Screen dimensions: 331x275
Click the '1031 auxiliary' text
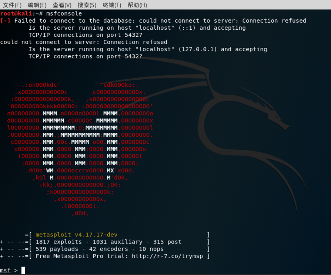click(x=117, y=242)
